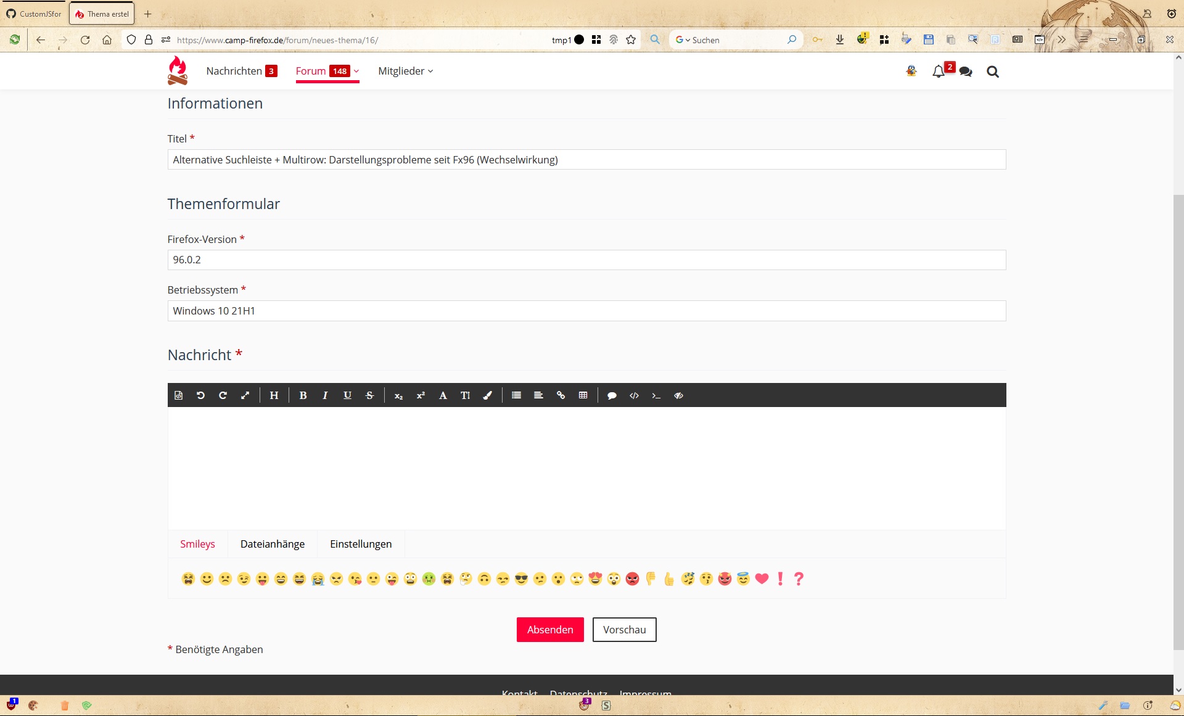Toggle spoiler with crossed-eye icon
Screen dimensions: 1184x716
678,395
